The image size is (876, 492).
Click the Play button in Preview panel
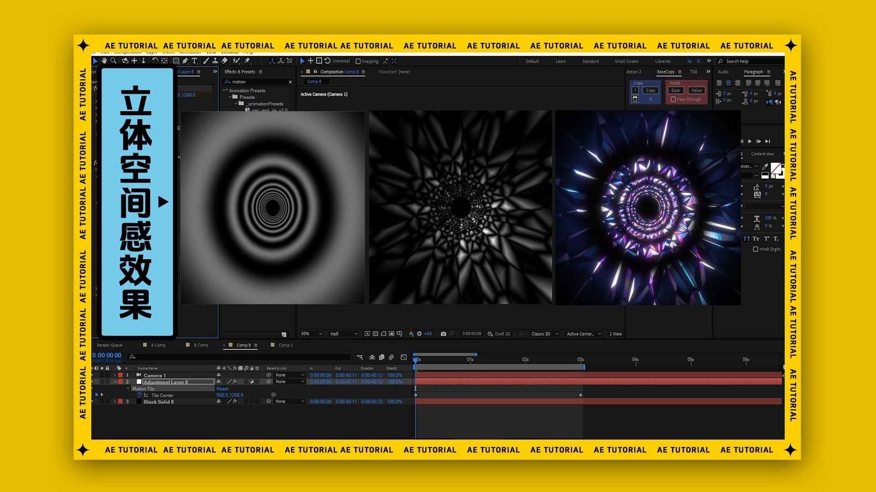[750, 141]
